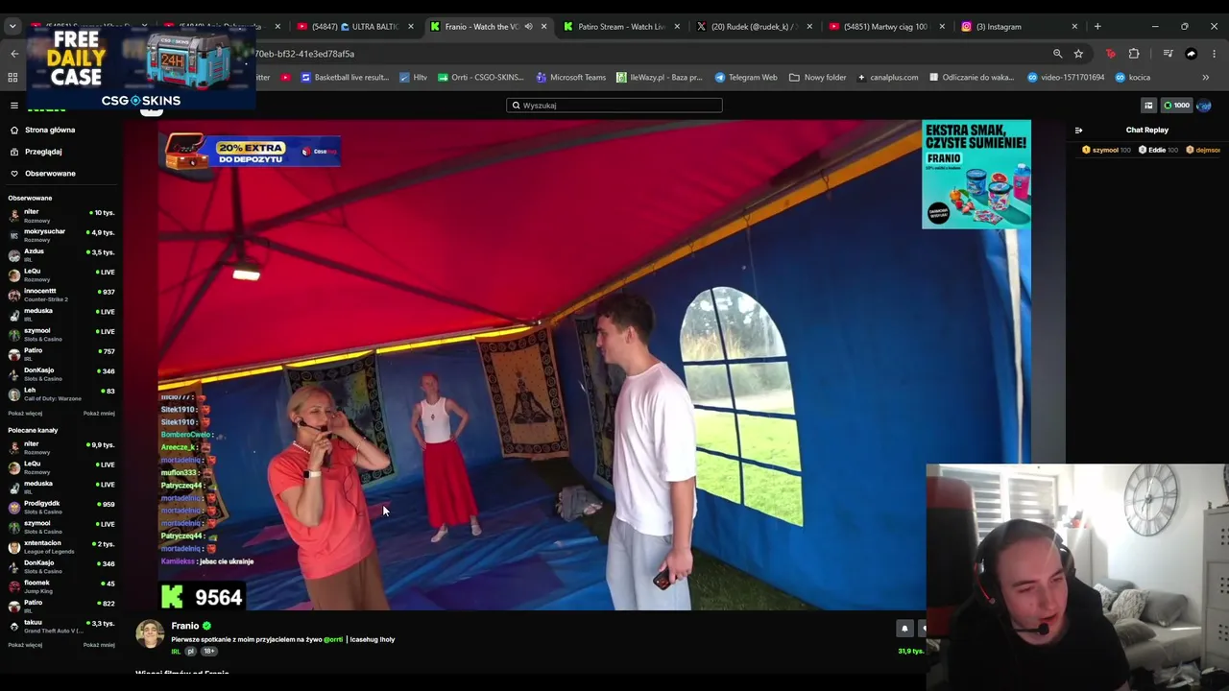1229x691 pixels.
Task: Zoom icon in the address bar
Action: [x=1057, y=54]
